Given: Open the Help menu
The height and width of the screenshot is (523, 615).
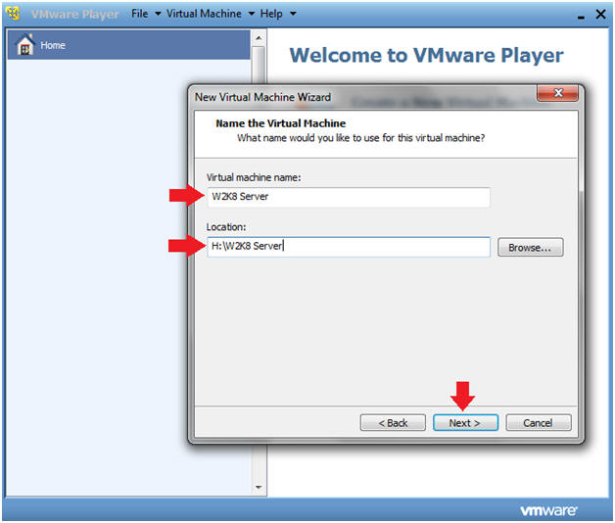Looking at the screenshot, I should coord(271,14).
